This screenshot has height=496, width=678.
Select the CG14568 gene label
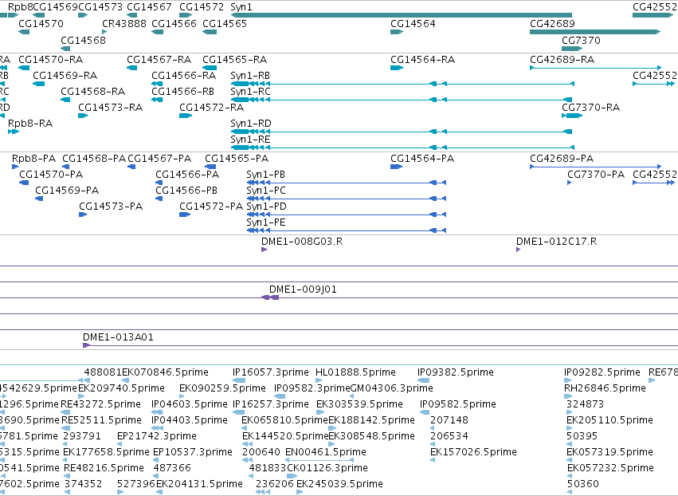(83, 40)
